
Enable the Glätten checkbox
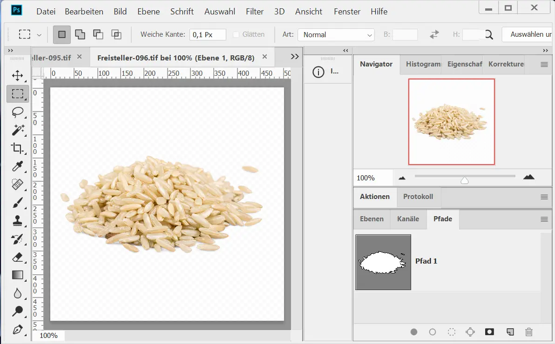click(236, 34)
